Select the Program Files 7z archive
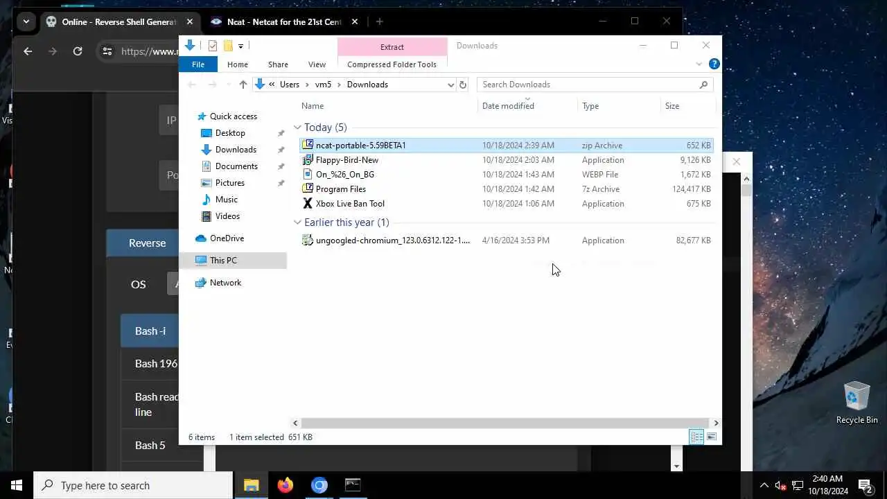Viewport: 887px width, 499px height. tap(507, 189)
